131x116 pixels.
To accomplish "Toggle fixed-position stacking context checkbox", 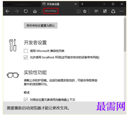I will pyautogui.click(x=26, y=100).
